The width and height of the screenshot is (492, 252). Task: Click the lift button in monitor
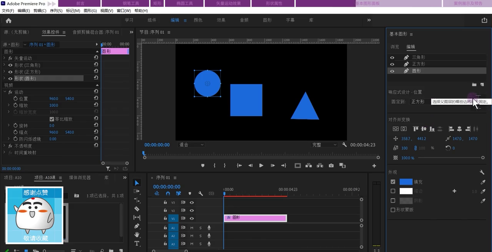point(308,165)
